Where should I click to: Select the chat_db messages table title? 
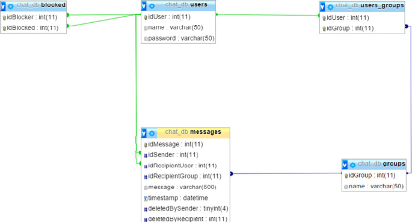pos(193,132)
